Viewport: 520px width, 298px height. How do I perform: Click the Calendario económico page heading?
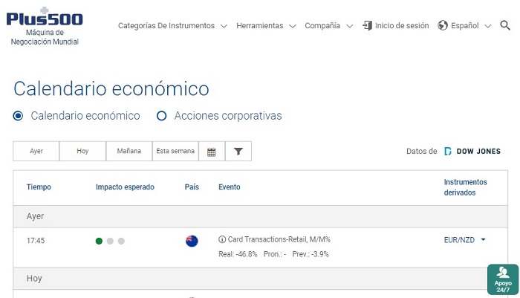[111, 89]
